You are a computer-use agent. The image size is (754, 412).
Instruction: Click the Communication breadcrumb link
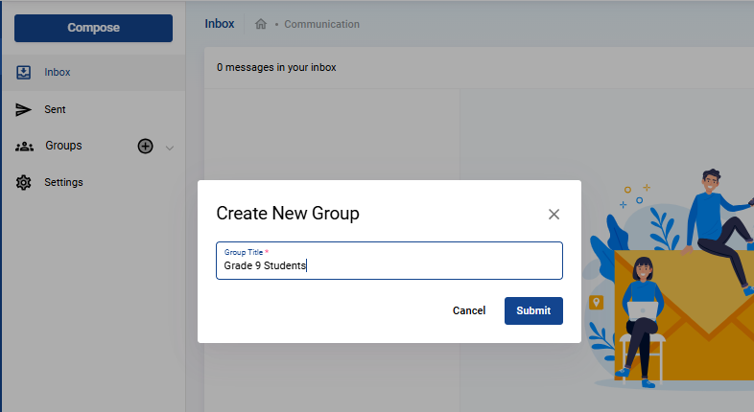pyautogui.click(x=321, y=24)
